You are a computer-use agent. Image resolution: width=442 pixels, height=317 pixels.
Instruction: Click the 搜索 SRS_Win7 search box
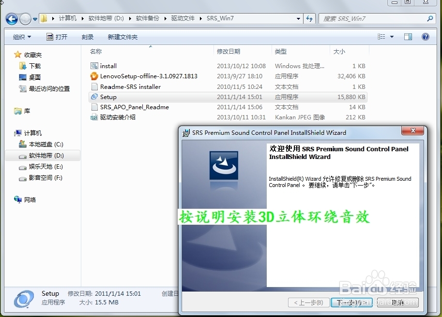click(x=378, y=18)
